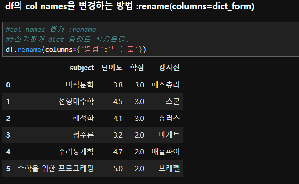Image resolution: width=299 pixels, height=184 pixels.
Task: Click the comment line '##신기하게 dict 형태로 사용된다.'
Action: coord(67,39)
